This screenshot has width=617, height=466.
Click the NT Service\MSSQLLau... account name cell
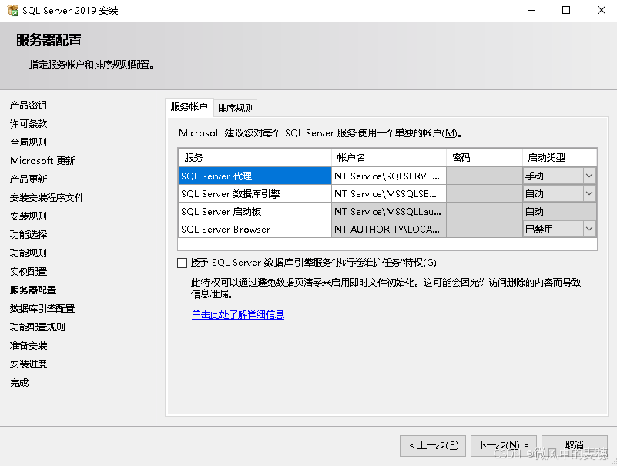coord(389,211)
